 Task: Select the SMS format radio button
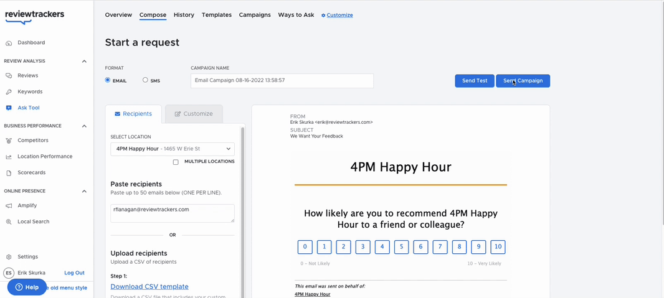click(145, 80)
